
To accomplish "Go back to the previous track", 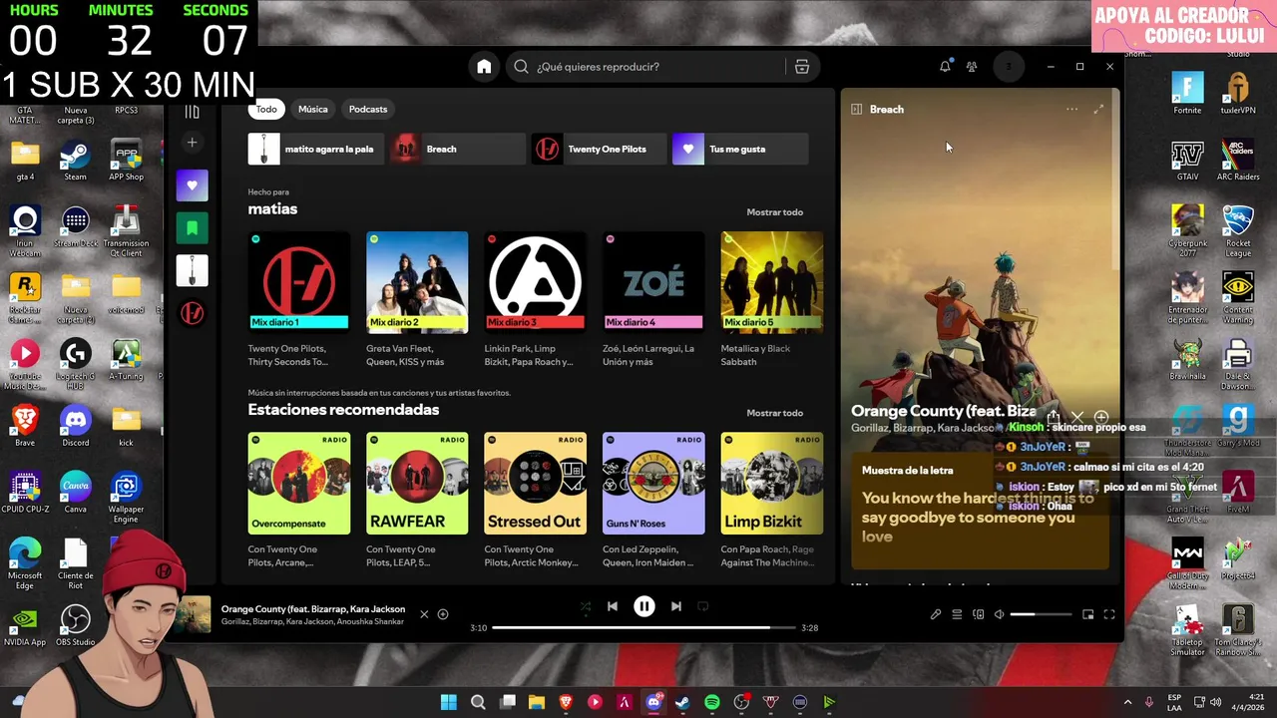I will 613,606.
